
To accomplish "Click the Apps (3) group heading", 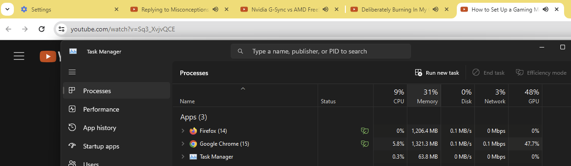I will point(194,117).
